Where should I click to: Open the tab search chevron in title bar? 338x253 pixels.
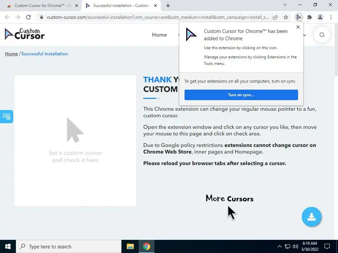(285, 5)
